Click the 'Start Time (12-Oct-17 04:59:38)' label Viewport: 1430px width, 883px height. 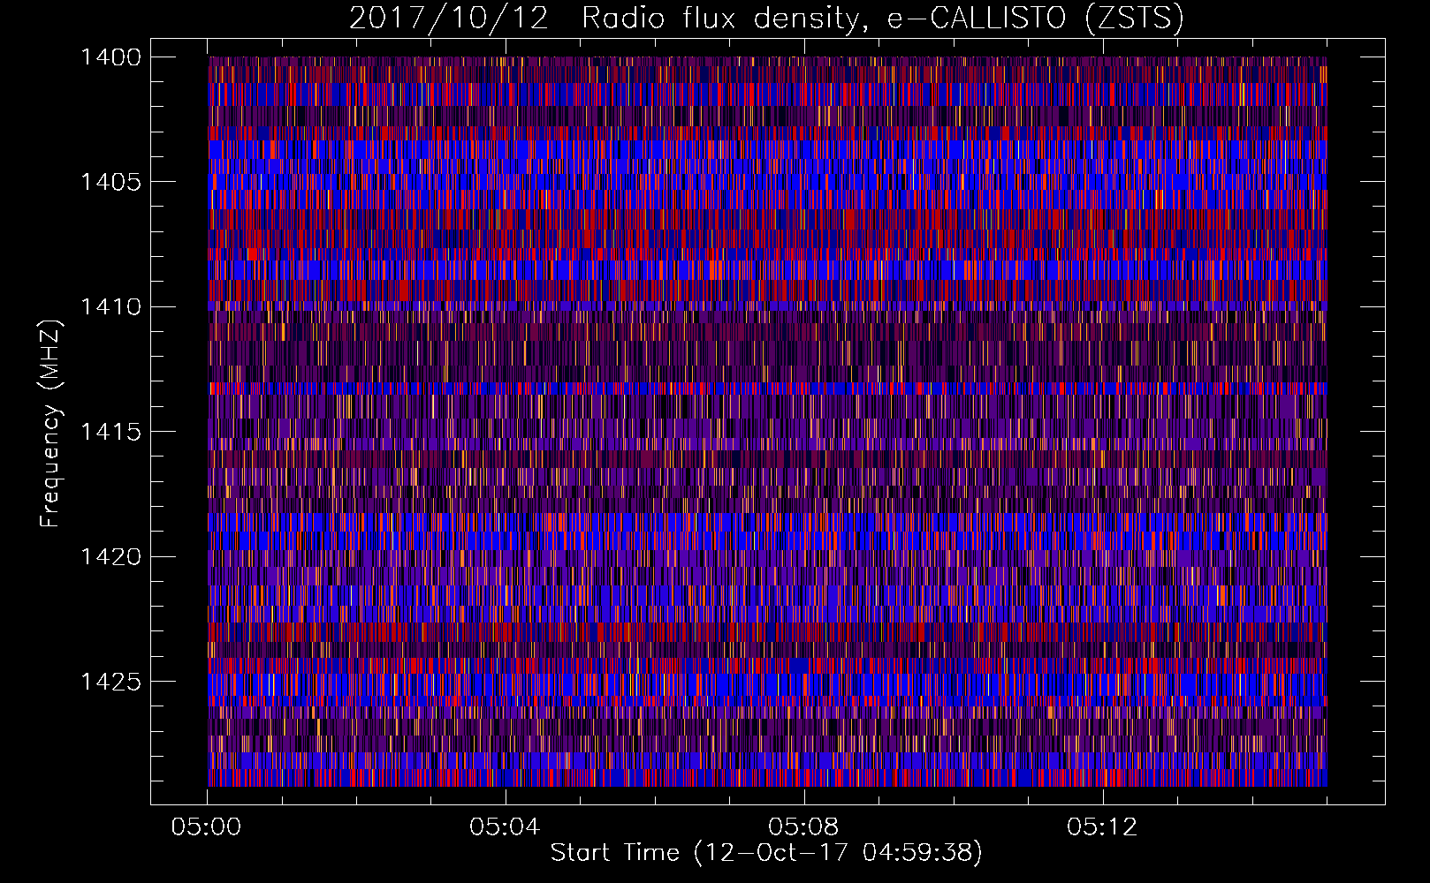click(766, 853)
